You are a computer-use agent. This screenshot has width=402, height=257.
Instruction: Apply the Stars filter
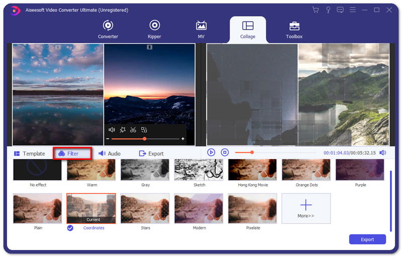(x=145, y=208)
